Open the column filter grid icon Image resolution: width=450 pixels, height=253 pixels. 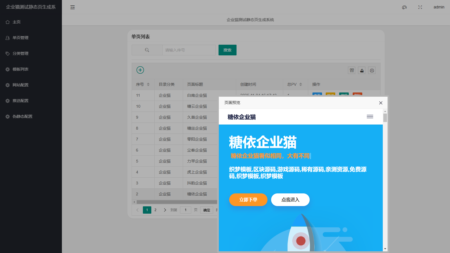pos(352,70)
